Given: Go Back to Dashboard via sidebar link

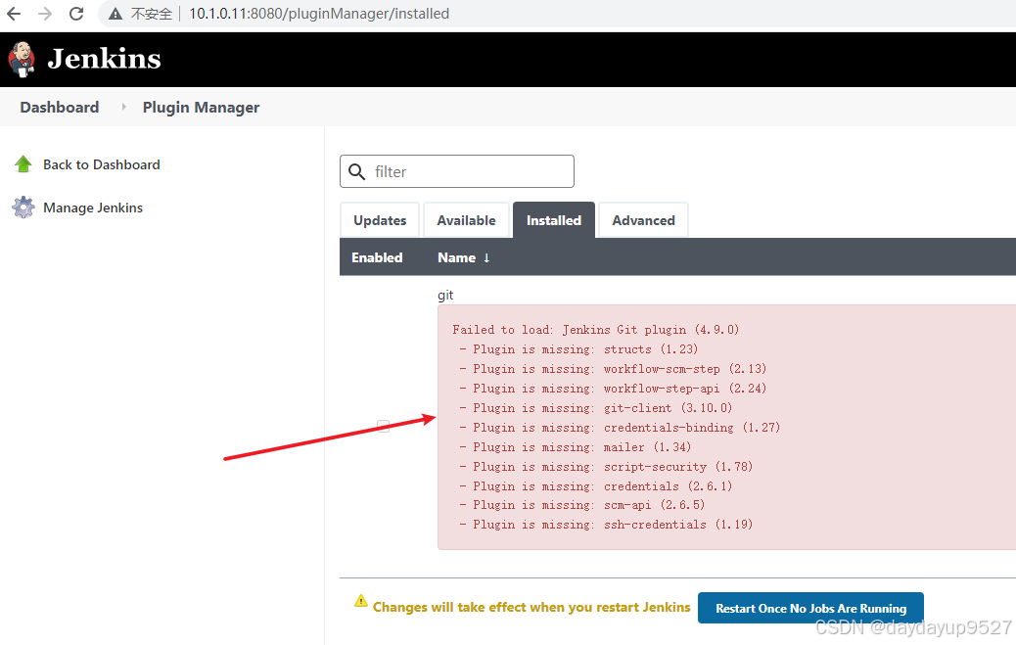Looking at the screenshot, I should [x=102, y=164].
